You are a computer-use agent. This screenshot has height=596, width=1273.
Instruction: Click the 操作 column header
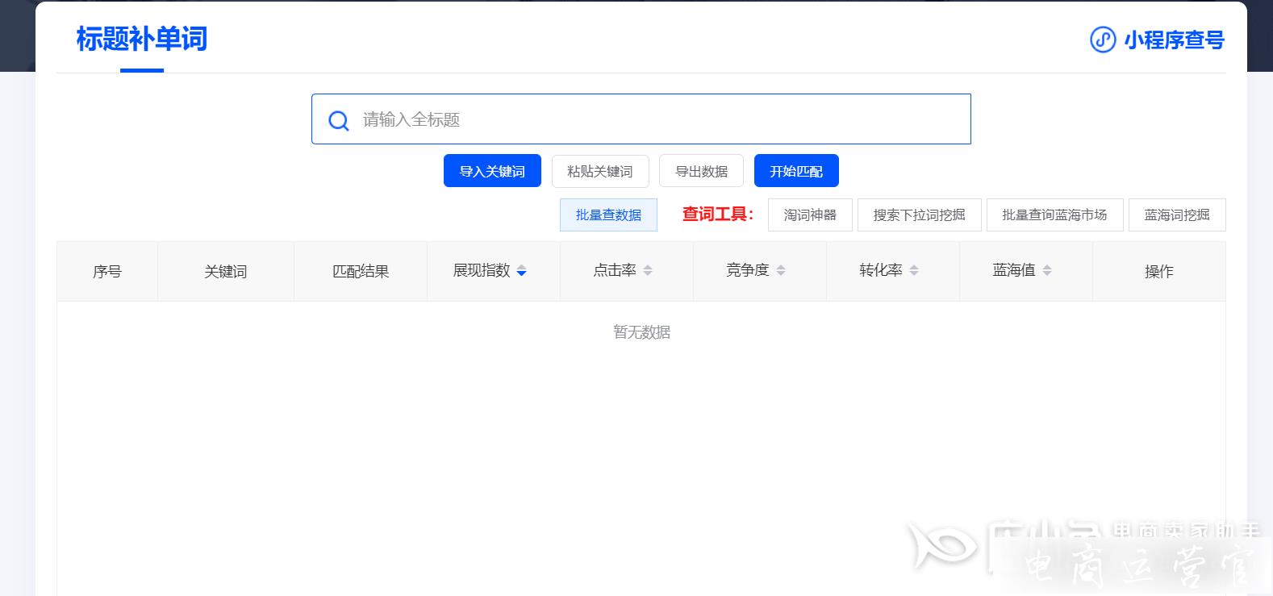click(1159, 272)
